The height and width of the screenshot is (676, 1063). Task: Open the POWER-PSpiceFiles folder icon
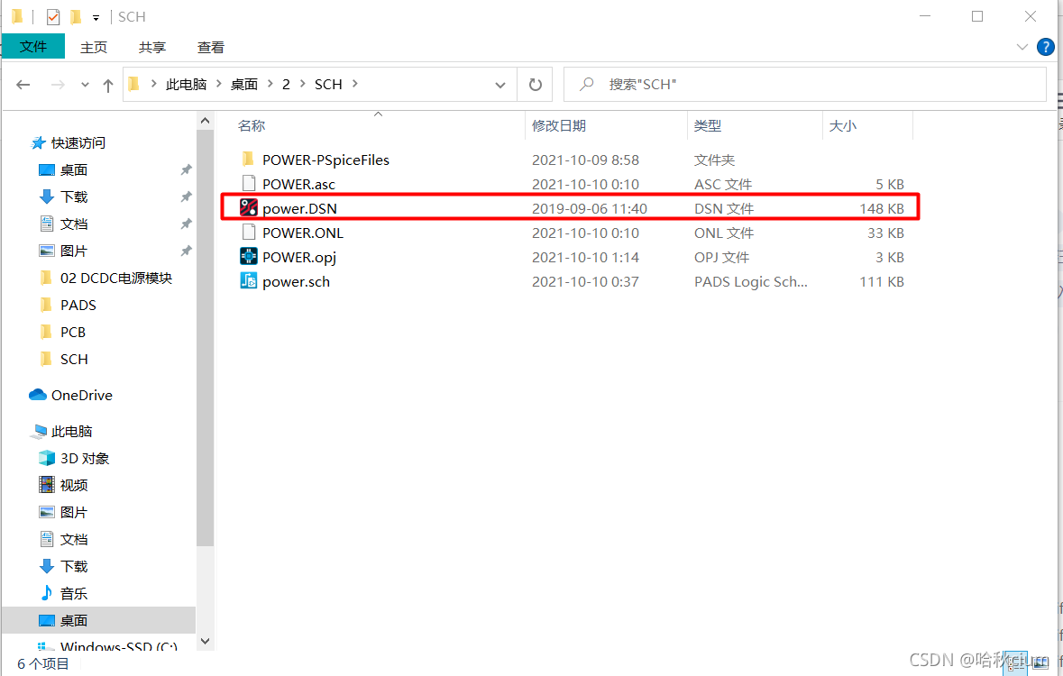249,160
